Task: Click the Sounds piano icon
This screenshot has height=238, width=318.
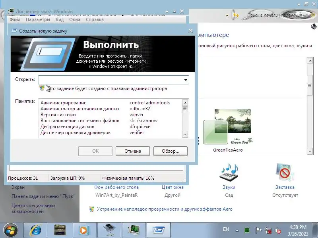Action: point(229,173)
